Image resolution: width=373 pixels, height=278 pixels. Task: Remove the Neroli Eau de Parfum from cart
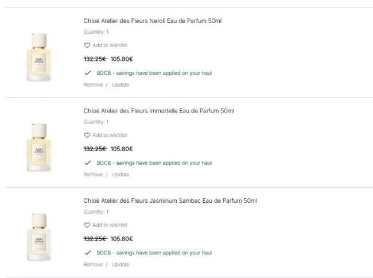93,85
